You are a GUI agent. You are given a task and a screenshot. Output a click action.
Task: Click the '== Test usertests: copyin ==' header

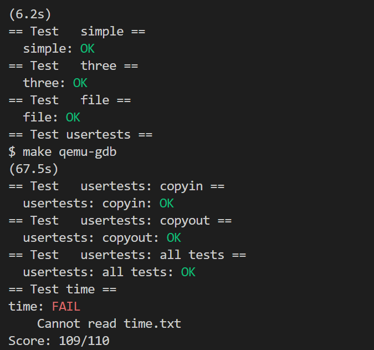coord(116,186)
